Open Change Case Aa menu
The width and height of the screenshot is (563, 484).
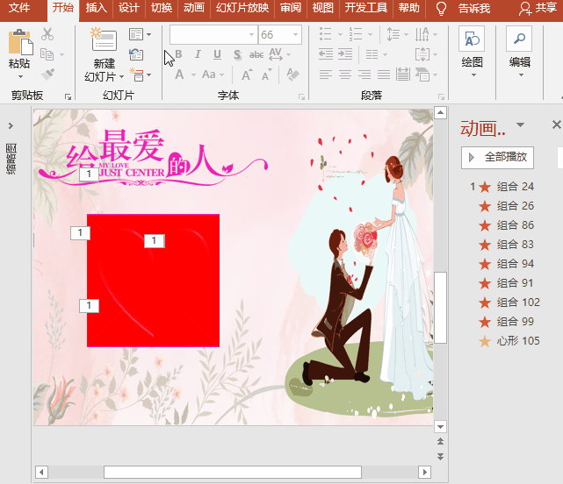[209, 75]
